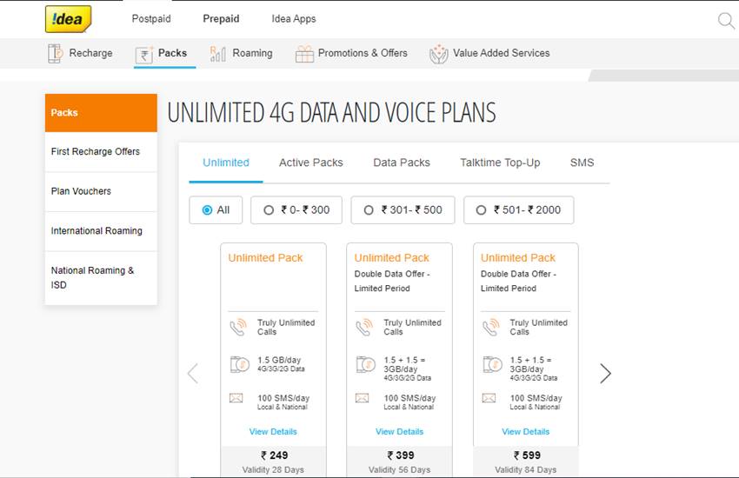The height and width of the screenshot is (478, 739).
Task: Click the Validity 84 Days text
Action: pos(525,469)
